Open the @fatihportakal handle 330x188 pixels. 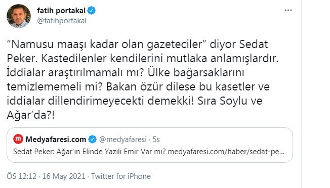62,21
